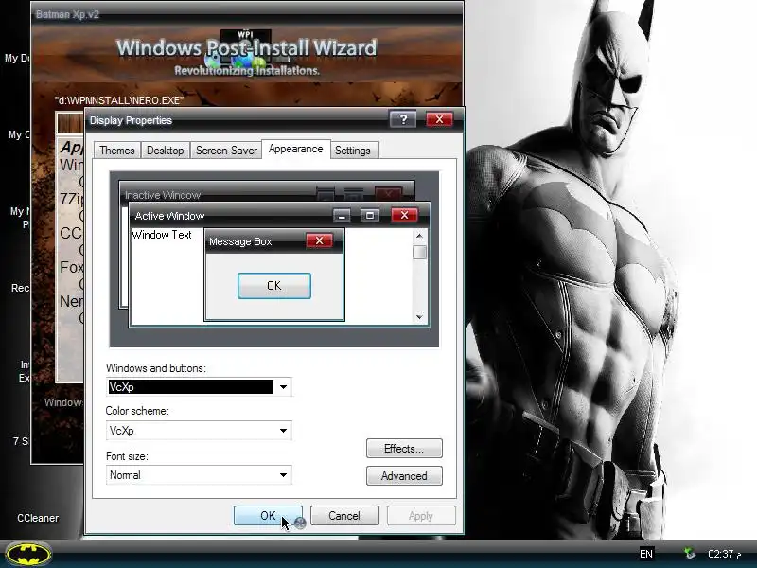757x568 pixels.
Task: Expand the Color scheme dropdown arrow
Action: pos(283,431)
